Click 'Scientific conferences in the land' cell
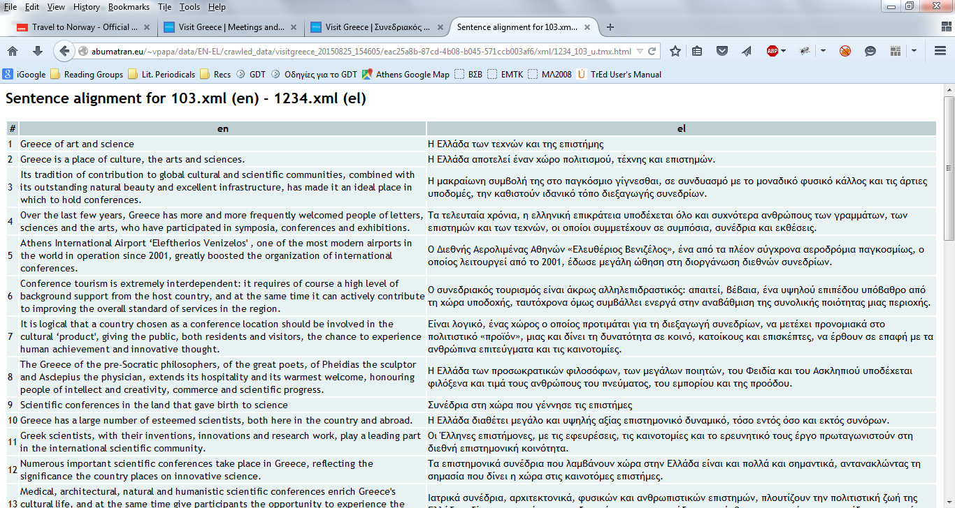 point(223,405)
